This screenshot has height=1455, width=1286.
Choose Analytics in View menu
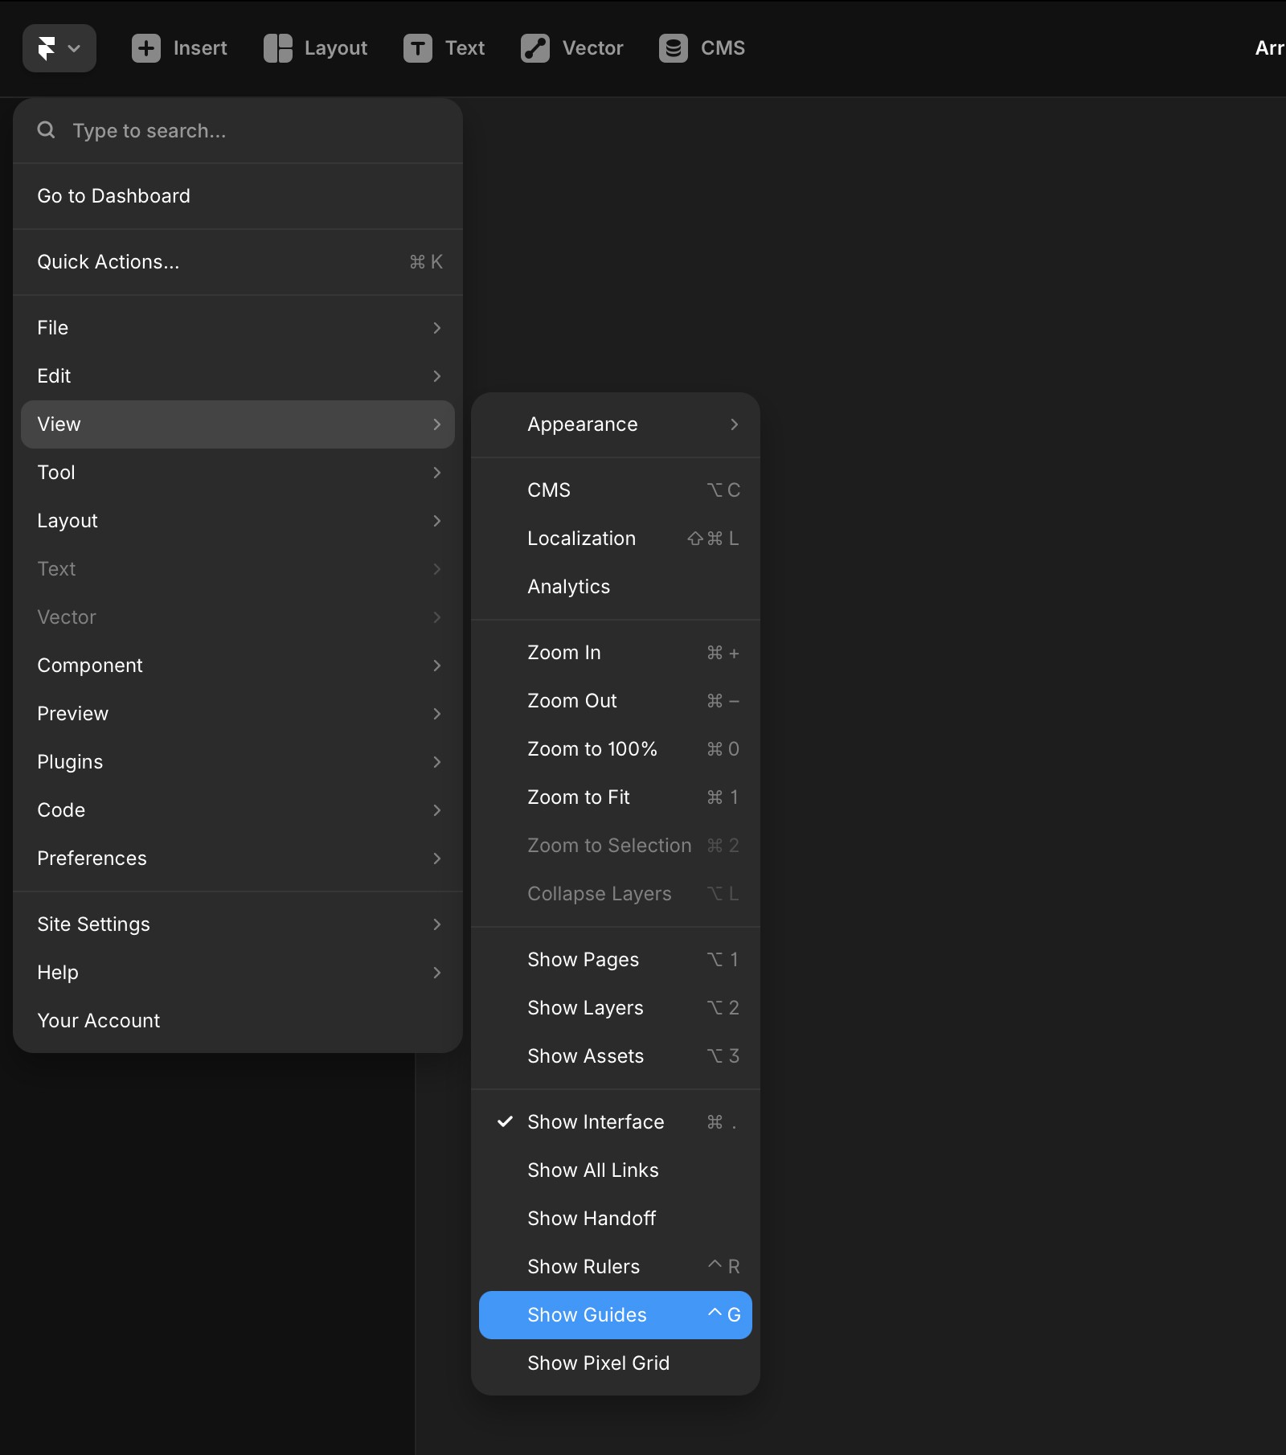(x=616, y=587)
